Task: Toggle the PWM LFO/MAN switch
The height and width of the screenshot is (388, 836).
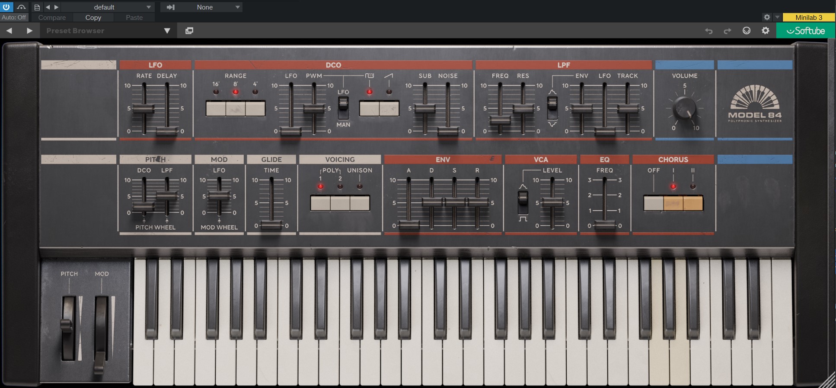Action: 343,107
